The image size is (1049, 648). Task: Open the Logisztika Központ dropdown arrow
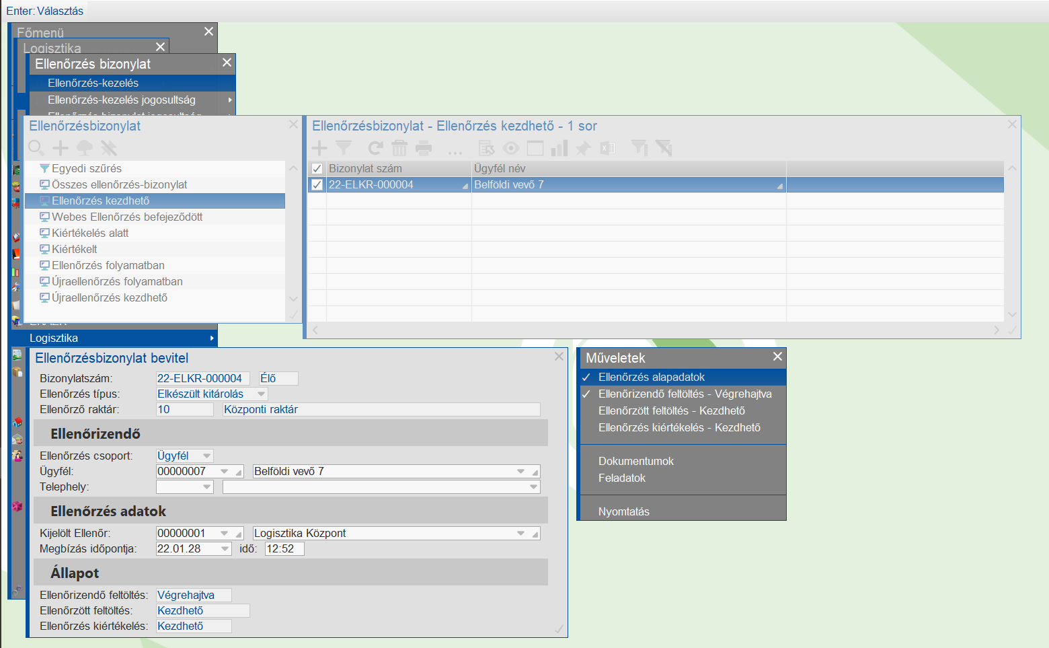[x=520, y=533]
